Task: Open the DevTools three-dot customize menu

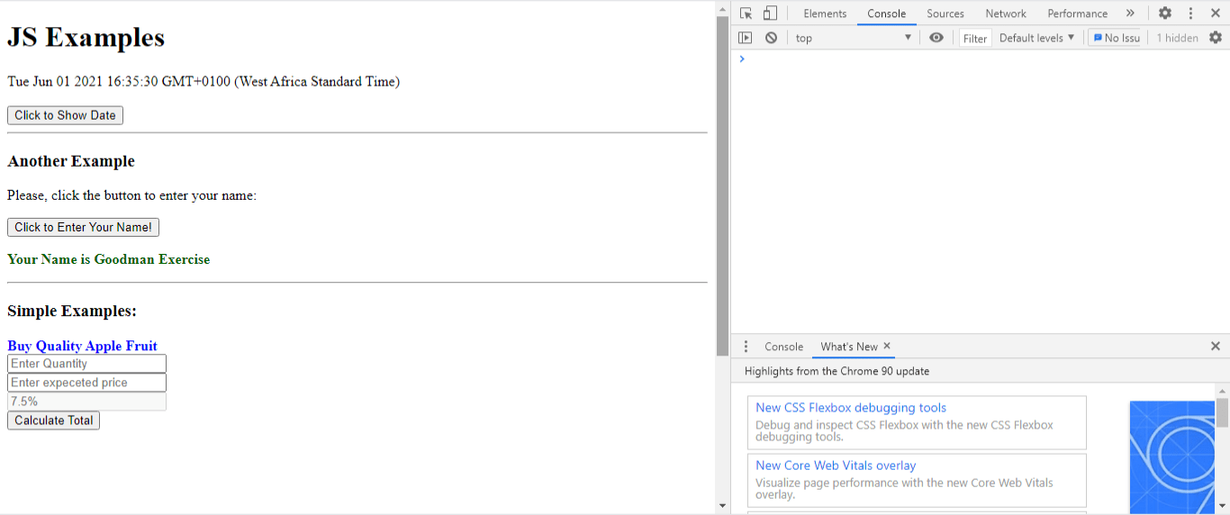Action: click(1190, 14)
